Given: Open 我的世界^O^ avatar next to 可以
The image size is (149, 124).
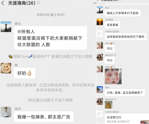Looking at the screenshot, I should coord(100,57).
